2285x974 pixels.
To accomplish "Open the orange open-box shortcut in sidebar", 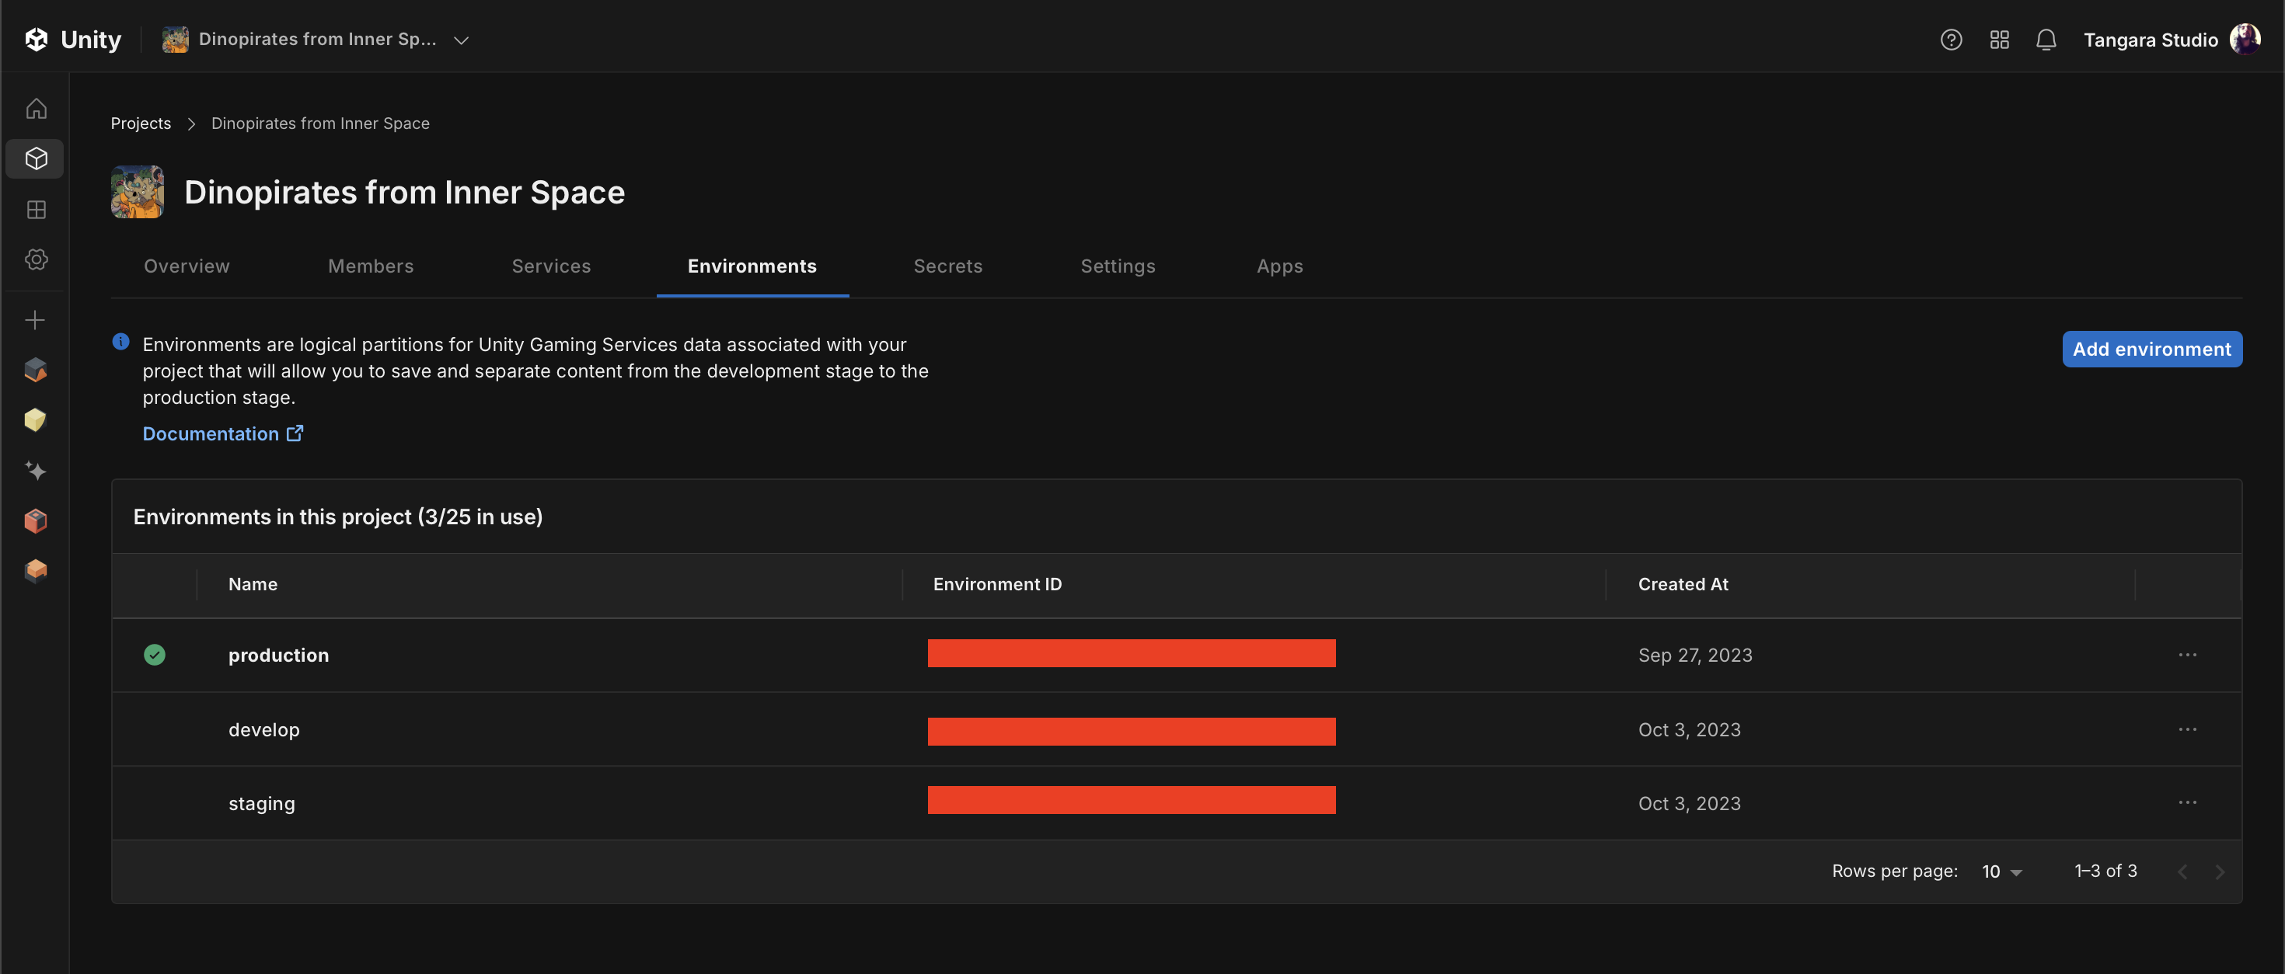I will coord(36,570).
